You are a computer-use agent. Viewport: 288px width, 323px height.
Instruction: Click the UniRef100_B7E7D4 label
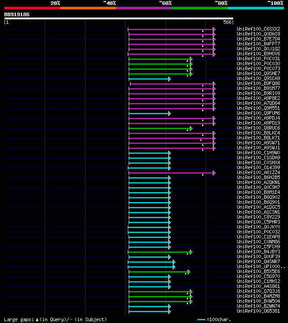pos(258,39)
